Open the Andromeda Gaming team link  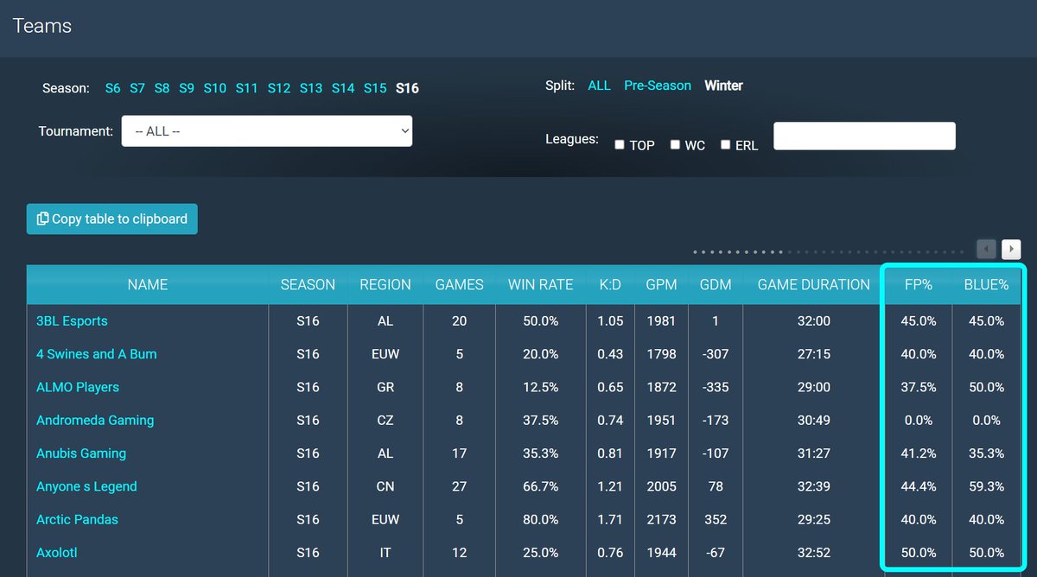95,421
